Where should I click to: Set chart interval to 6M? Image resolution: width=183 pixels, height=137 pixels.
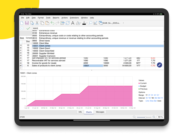159,98
